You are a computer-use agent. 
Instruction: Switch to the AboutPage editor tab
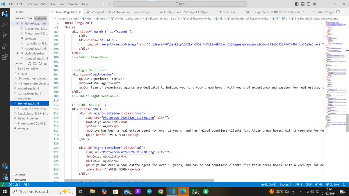pyautogui.click(x=323, y=12)
